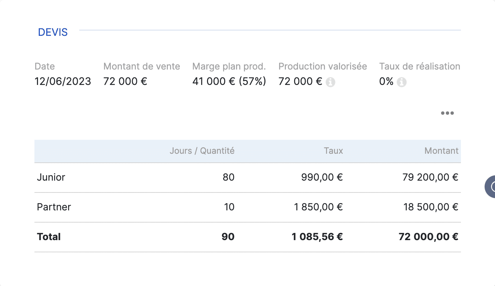The image size is (495, 286).
Task: Click total days value 90
Action: [228, 237]
